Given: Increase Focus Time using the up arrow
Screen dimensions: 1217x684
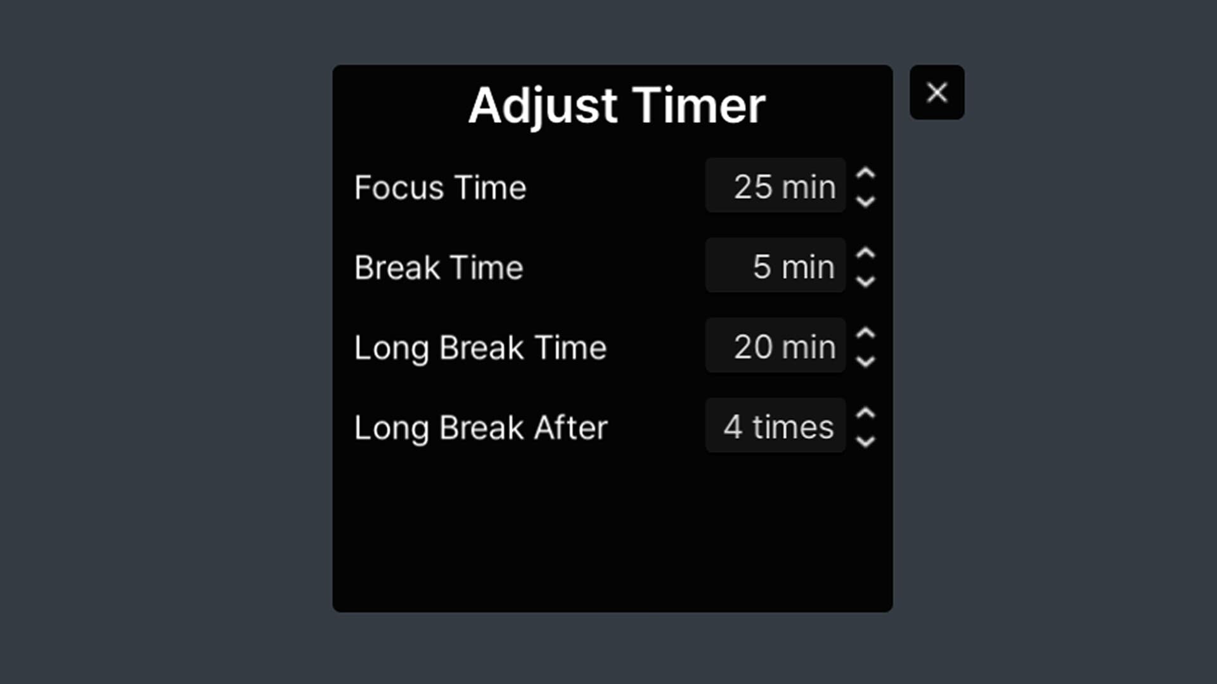Looking at the screenshot, I should [866, 173].
